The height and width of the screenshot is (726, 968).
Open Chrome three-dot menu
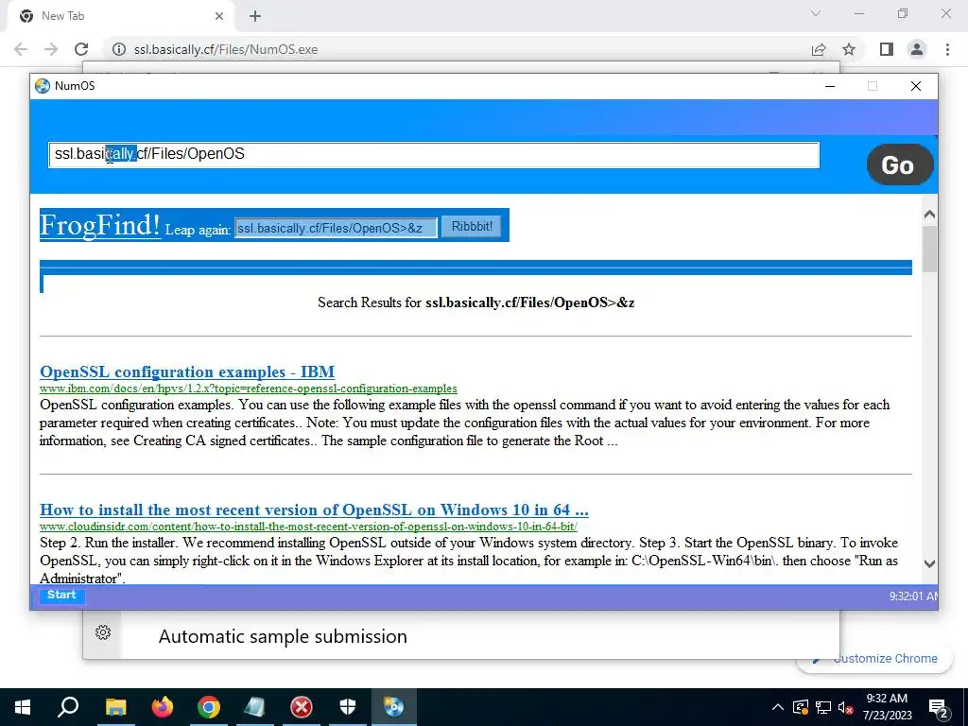(947, 49)
